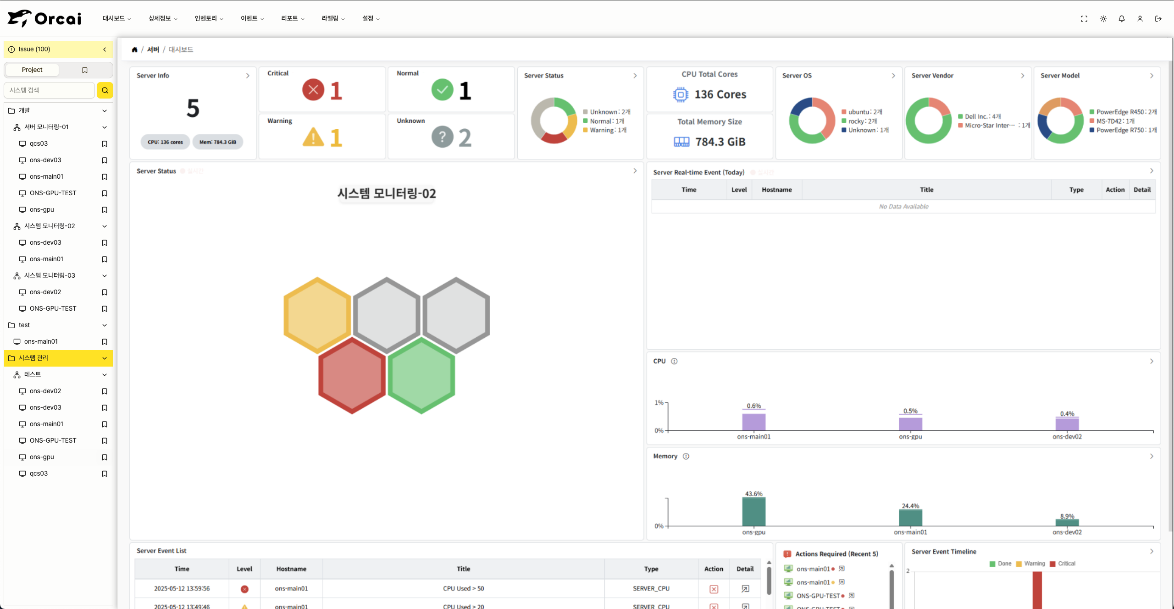The image size is (1174, 609).
Task: Collapse the 시스템 모니터링-02 group
Action: pos(105,226)
